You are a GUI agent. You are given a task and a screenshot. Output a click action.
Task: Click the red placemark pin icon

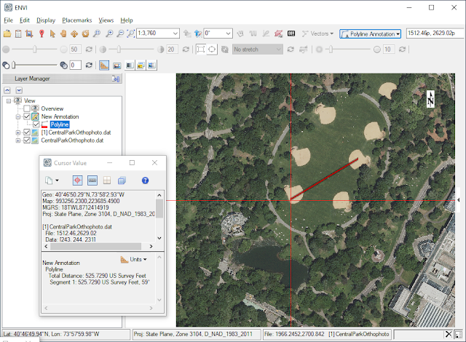pos(42,33)
